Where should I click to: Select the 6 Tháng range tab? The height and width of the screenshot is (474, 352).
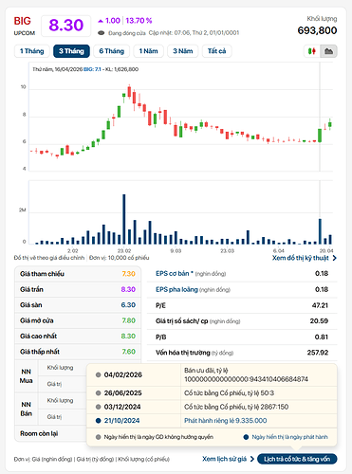click(x=112, y=51)
